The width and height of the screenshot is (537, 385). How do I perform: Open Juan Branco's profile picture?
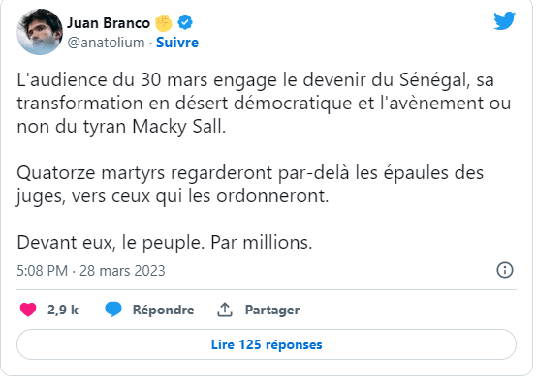pos(40,32)
